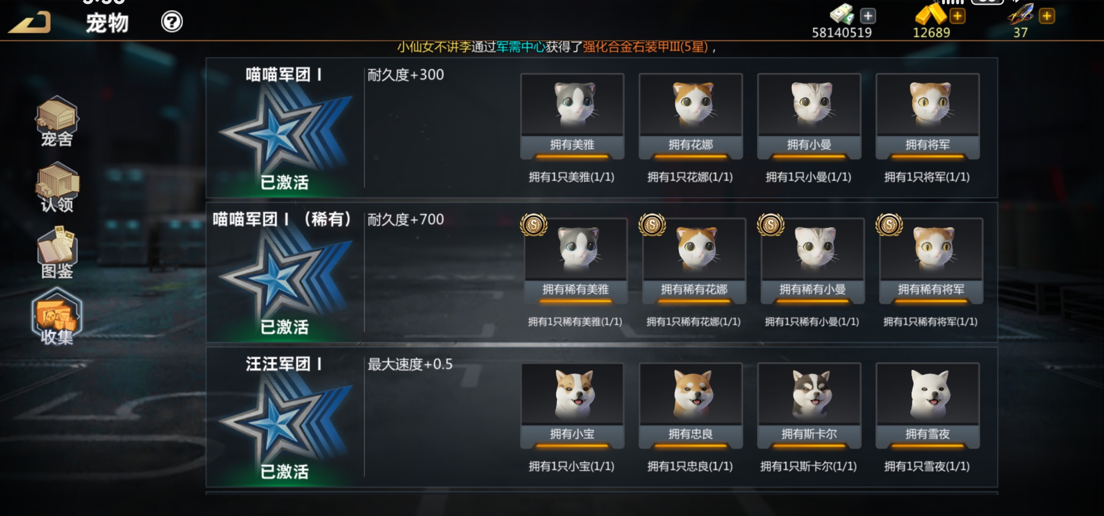Select the 拥有美雅 cat thumbnail
Image resolution: width=1104 pixels, height=516 pixels.
(x=572, y=116)
